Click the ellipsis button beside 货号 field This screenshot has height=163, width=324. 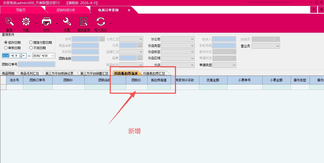(x=102, y=39)
